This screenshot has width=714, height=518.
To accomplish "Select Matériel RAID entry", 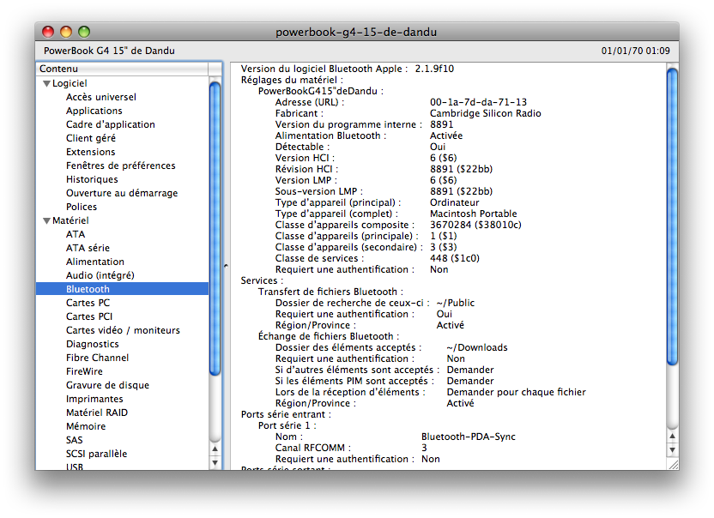I will [x=96, y=413].
